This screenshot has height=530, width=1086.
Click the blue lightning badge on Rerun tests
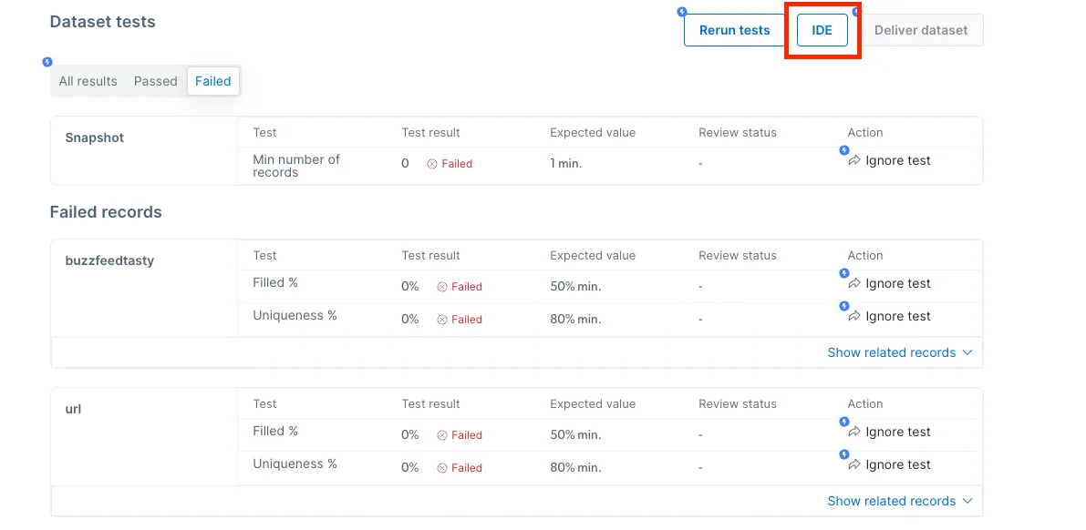click(x=682, y=12)
